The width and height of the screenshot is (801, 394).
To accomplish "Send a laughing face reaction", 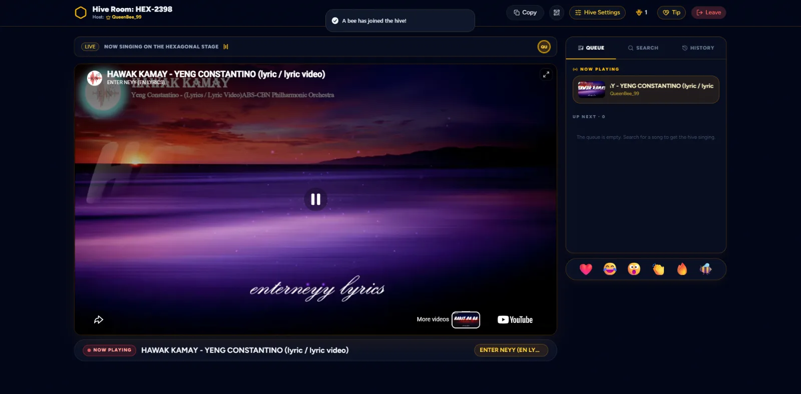I will [610, 269].
